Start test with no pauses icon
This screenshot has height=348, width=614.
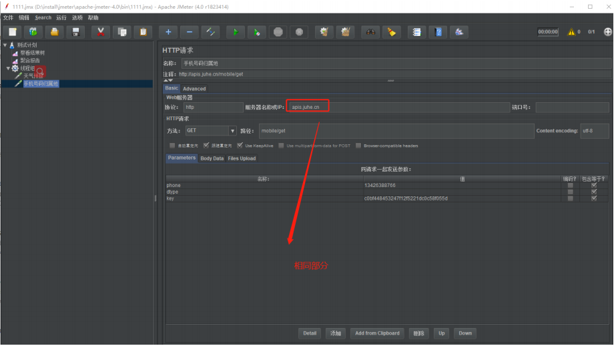pyautogui.click(x=256, y=32)
